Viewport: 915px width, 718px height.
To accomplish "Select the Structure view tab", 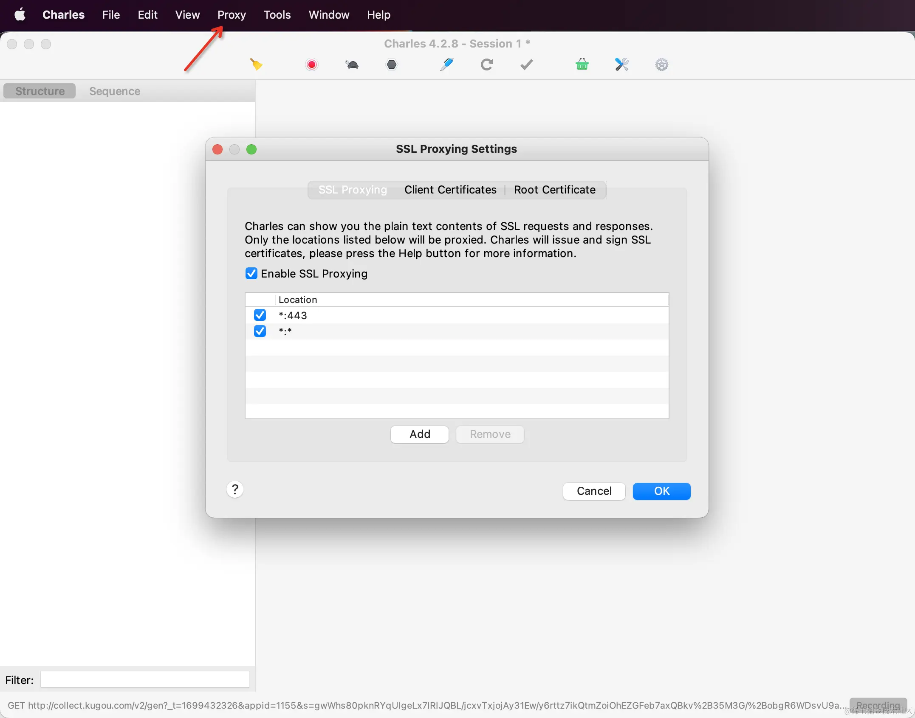I will pos(40,91).
